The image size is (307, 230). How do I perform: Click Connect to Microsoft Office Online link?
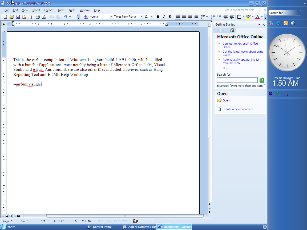tap(240, 45)
